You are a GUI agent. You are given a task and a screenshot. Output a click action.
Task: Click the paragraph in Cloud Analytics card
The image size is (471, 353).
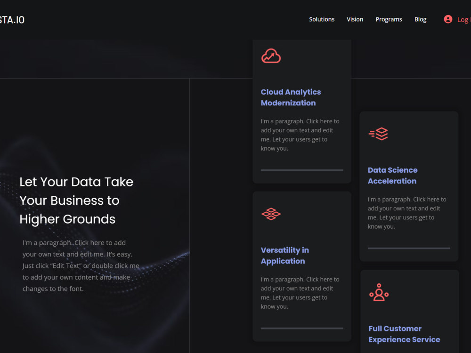coord(300,135)
